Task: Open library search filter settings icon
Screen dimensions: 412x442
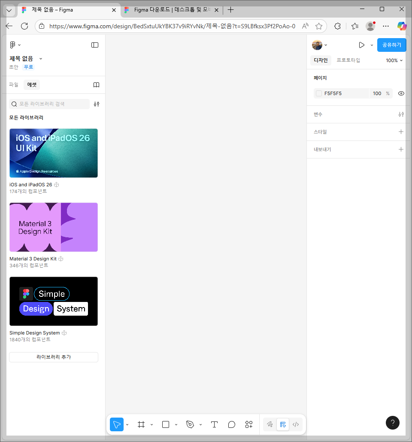Action: [x=97, y=104]
